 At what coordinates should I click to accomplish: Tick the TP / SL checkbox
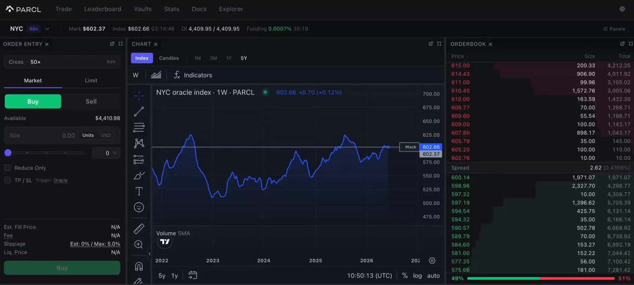pos(7,180)
